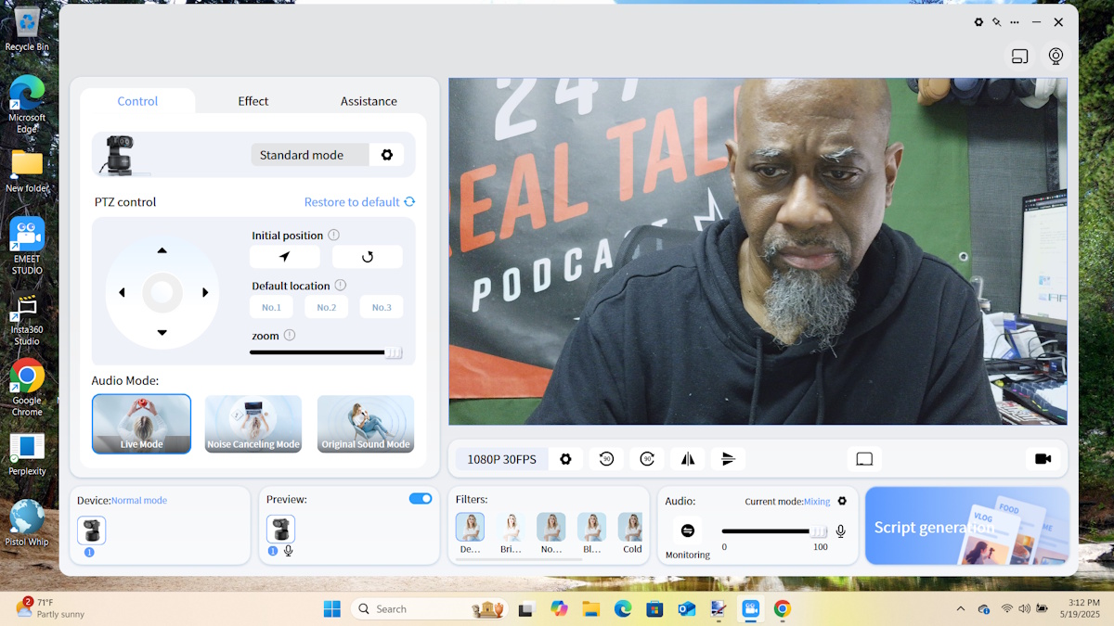
Task: Click the taskbar Search box
Action: [430, 608]
